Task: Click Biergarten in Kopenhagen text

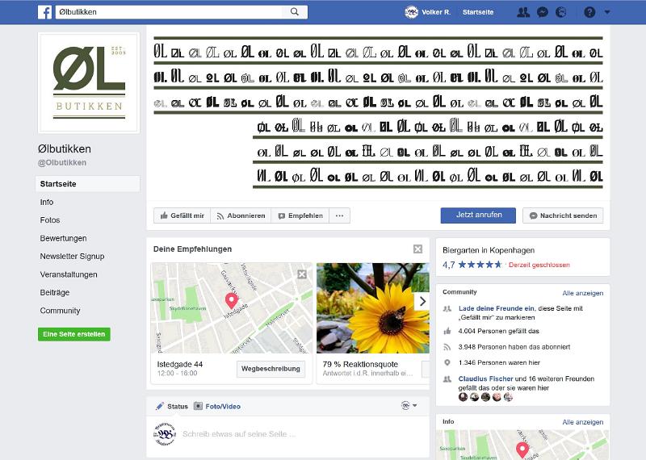Action: [489, 250]
